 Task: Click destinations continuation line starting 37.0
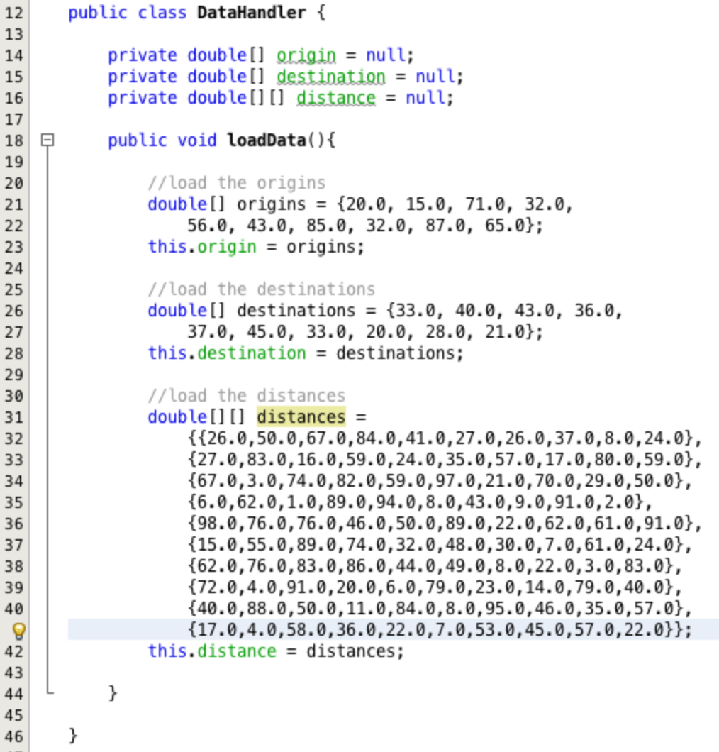click(365, 332)
